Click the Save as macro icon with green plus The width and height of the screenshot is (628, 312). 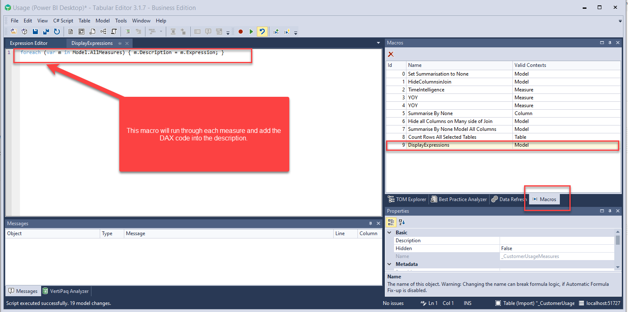click(x=276, y=32)
